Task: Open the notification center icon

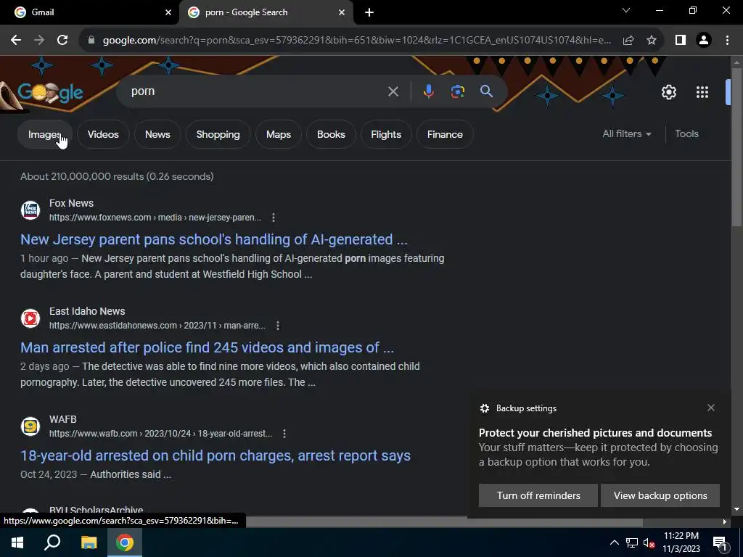Action: (720, 542)
